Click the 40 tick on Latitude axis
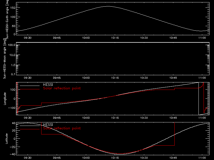 [14, 123]
